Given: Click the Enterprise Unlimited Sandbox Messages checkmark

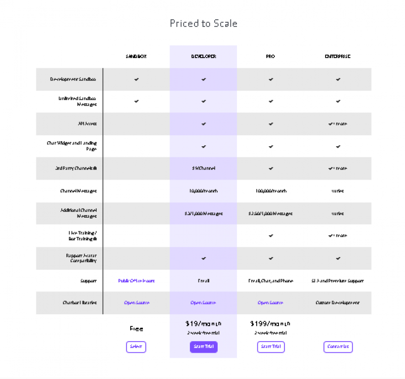Looking at the screenshot, I should [x=338, y=101].
